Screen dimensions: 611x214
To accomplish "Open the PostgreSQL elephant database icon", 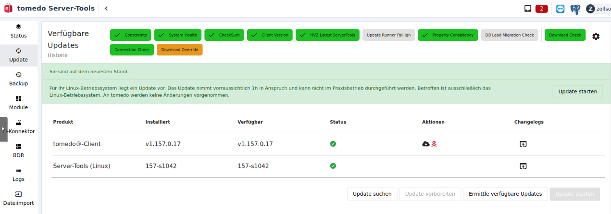I will coord(575,9).
